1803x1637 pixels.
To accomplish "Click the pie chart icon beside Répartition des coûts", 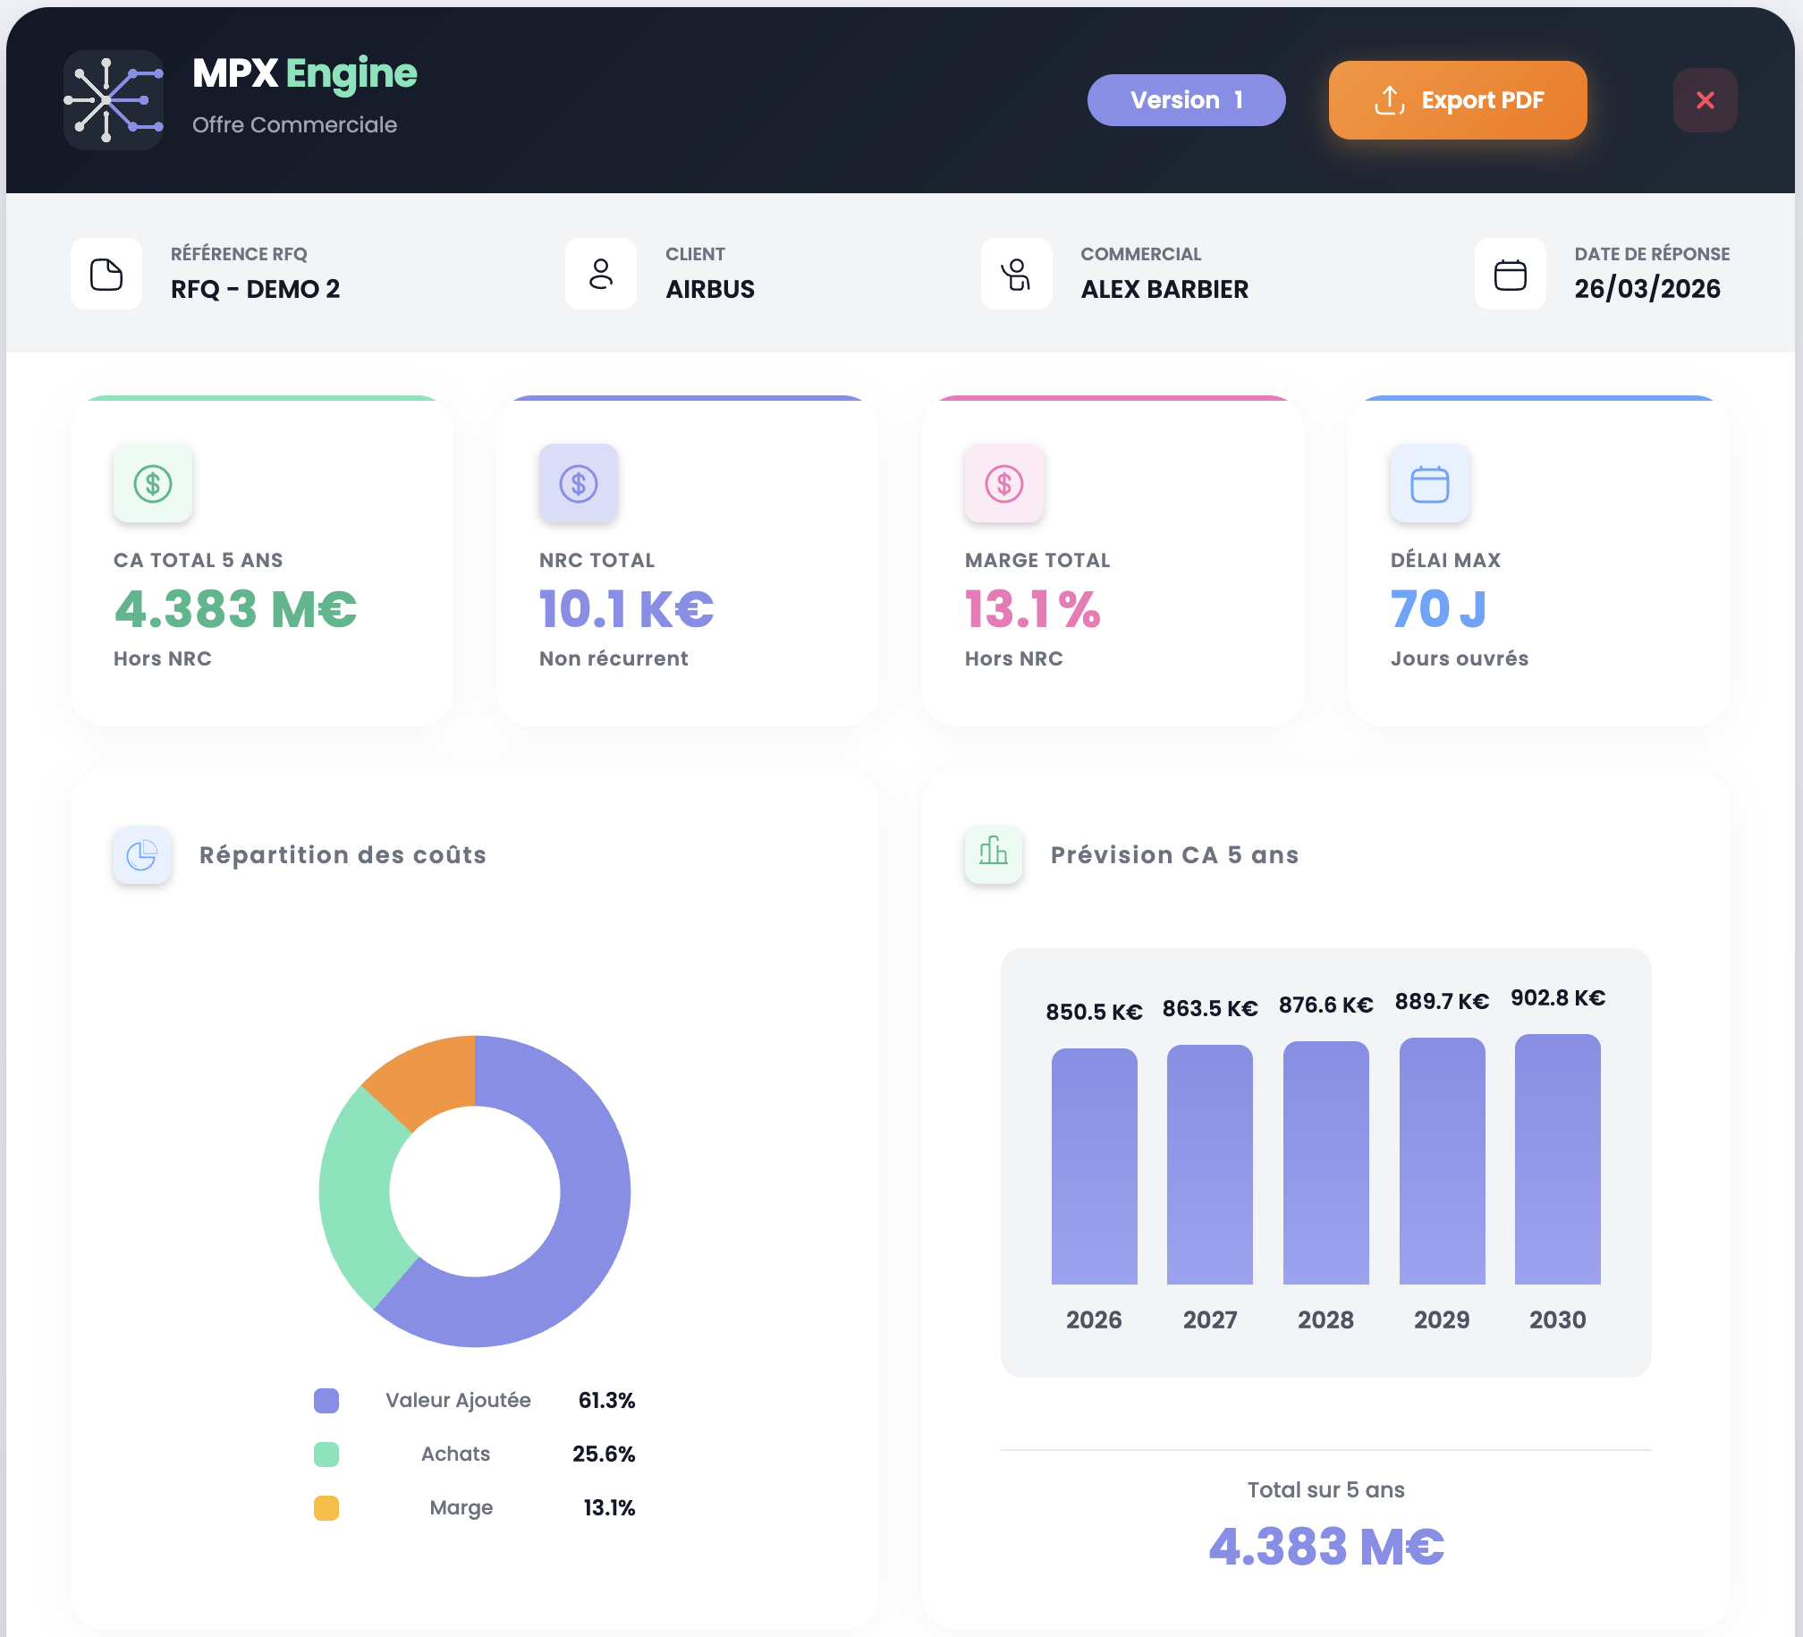I will 141,855.
